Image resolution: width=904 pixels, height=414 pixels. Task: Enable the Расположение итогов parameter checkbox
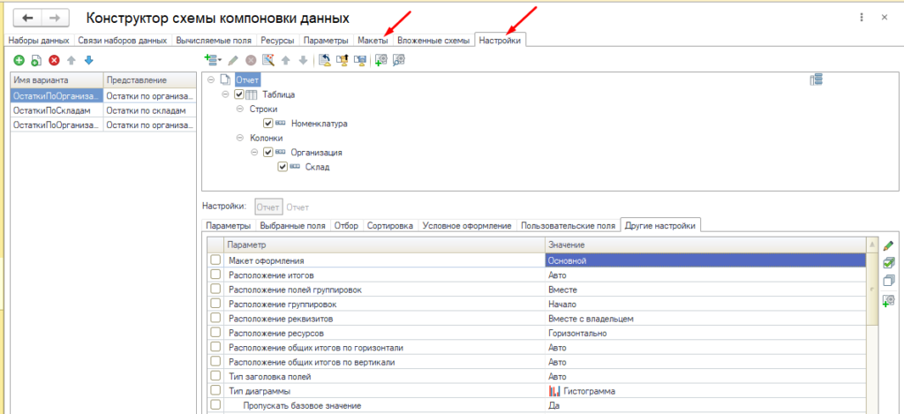215,275
